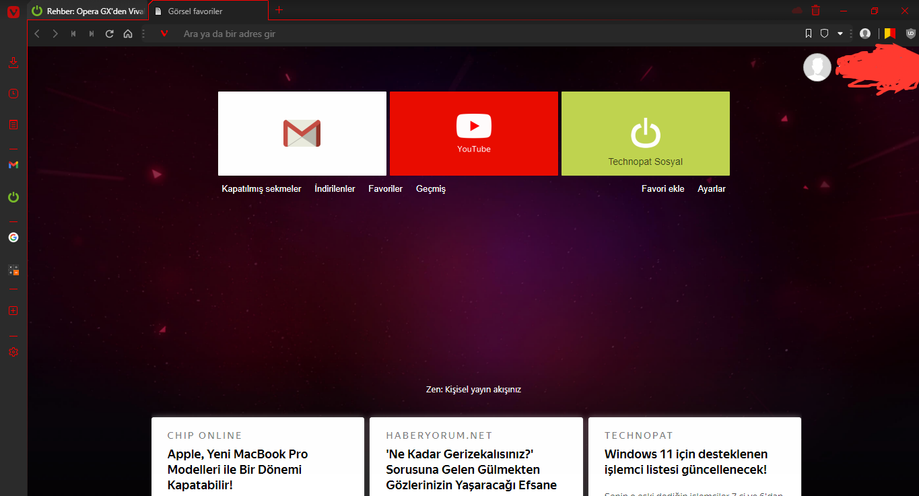
Task: Go back with the back arrow
Action: pyautogui.click(x=37, y=34)
